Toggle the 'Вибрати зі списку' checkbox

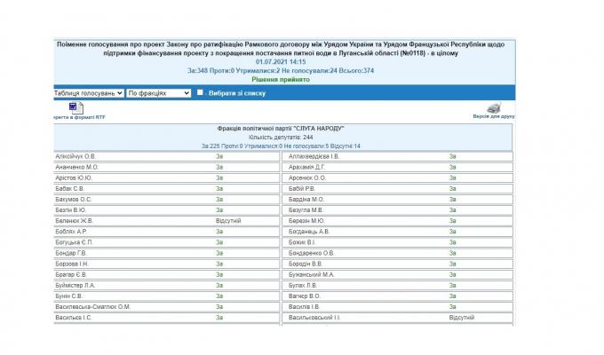point(201,92)
